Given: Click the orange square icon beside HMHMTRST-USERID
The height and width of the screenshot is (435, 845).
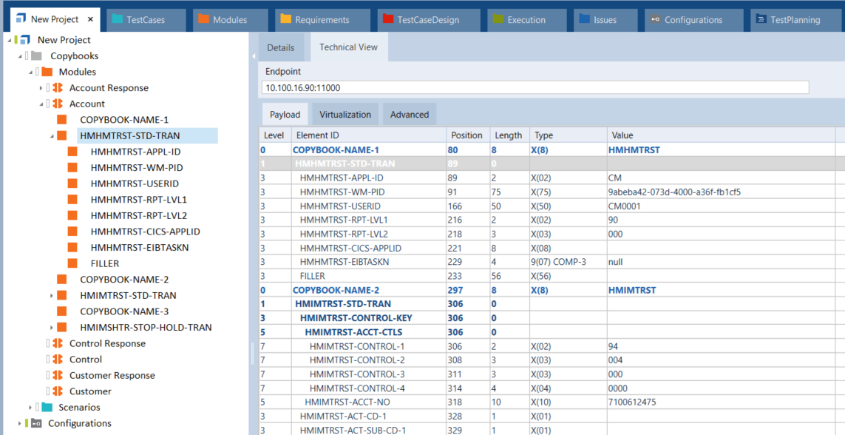Looking at the screenshot, I should click(72, 183).
